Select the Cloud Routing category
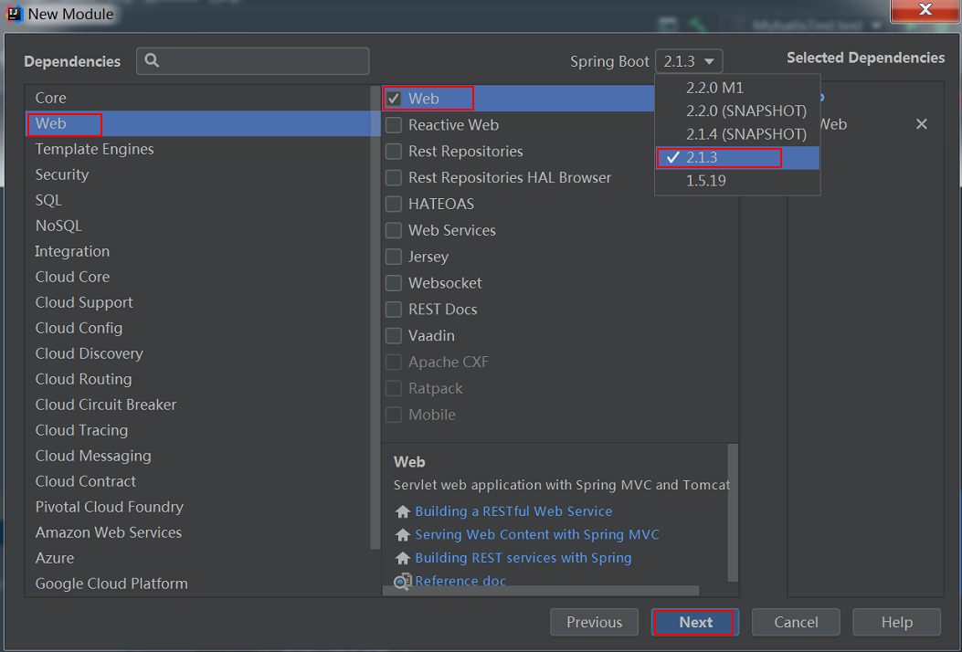Screen dimensions: 962x652 [199, 380]
